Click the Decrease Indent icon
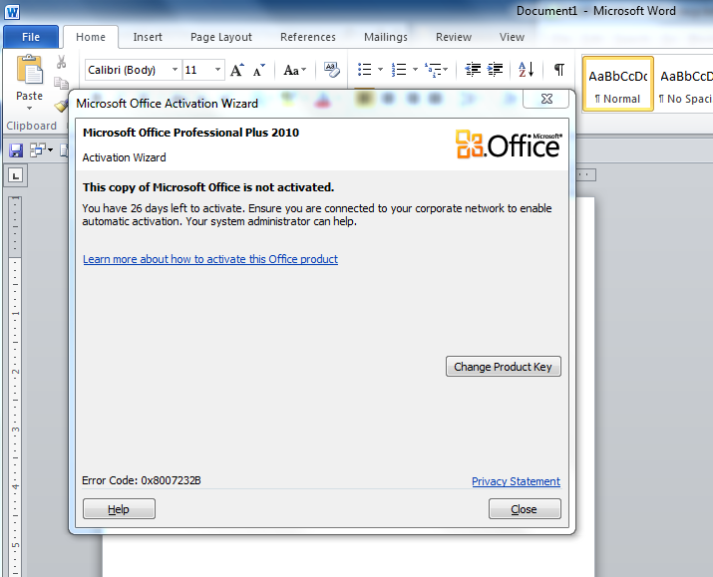 click(x=473, y=70)
